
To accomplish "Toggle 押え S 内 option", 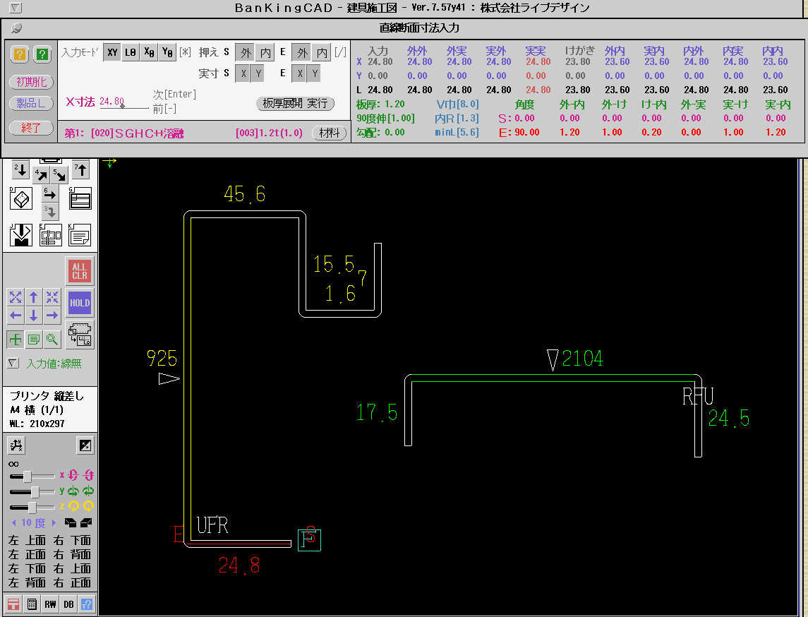I will [x=265, y=52].
